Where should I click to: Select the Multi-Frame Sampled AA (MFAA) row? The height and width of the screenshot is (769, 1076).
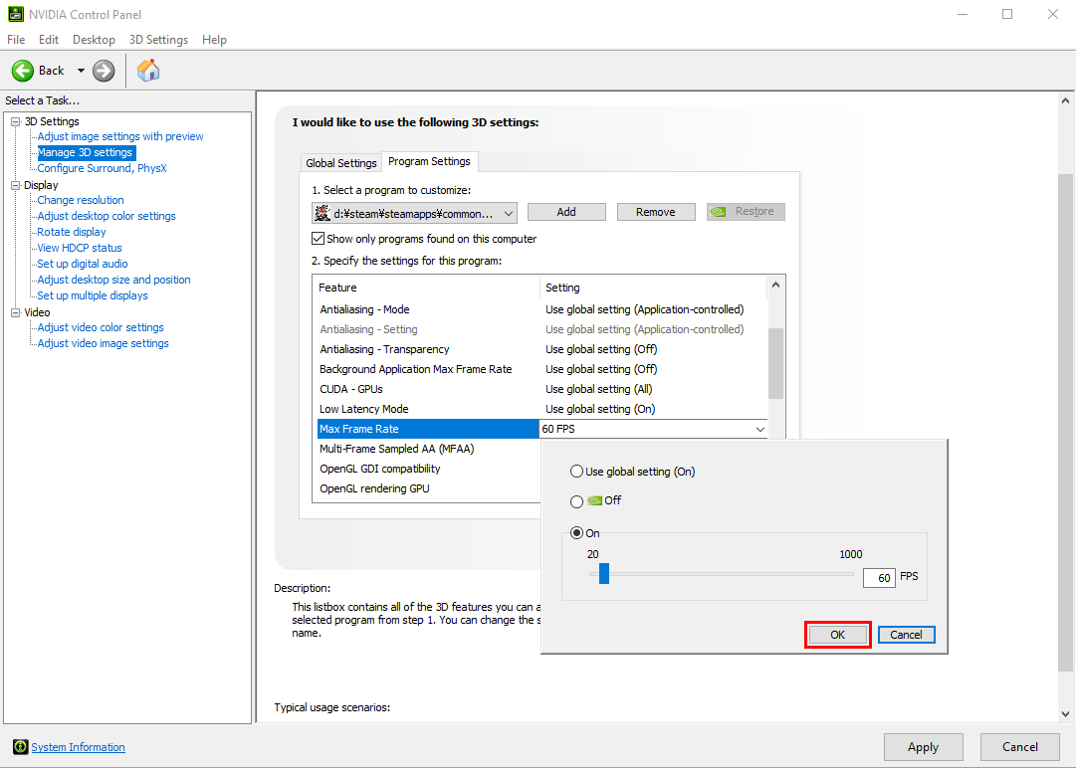coord(428,449)
